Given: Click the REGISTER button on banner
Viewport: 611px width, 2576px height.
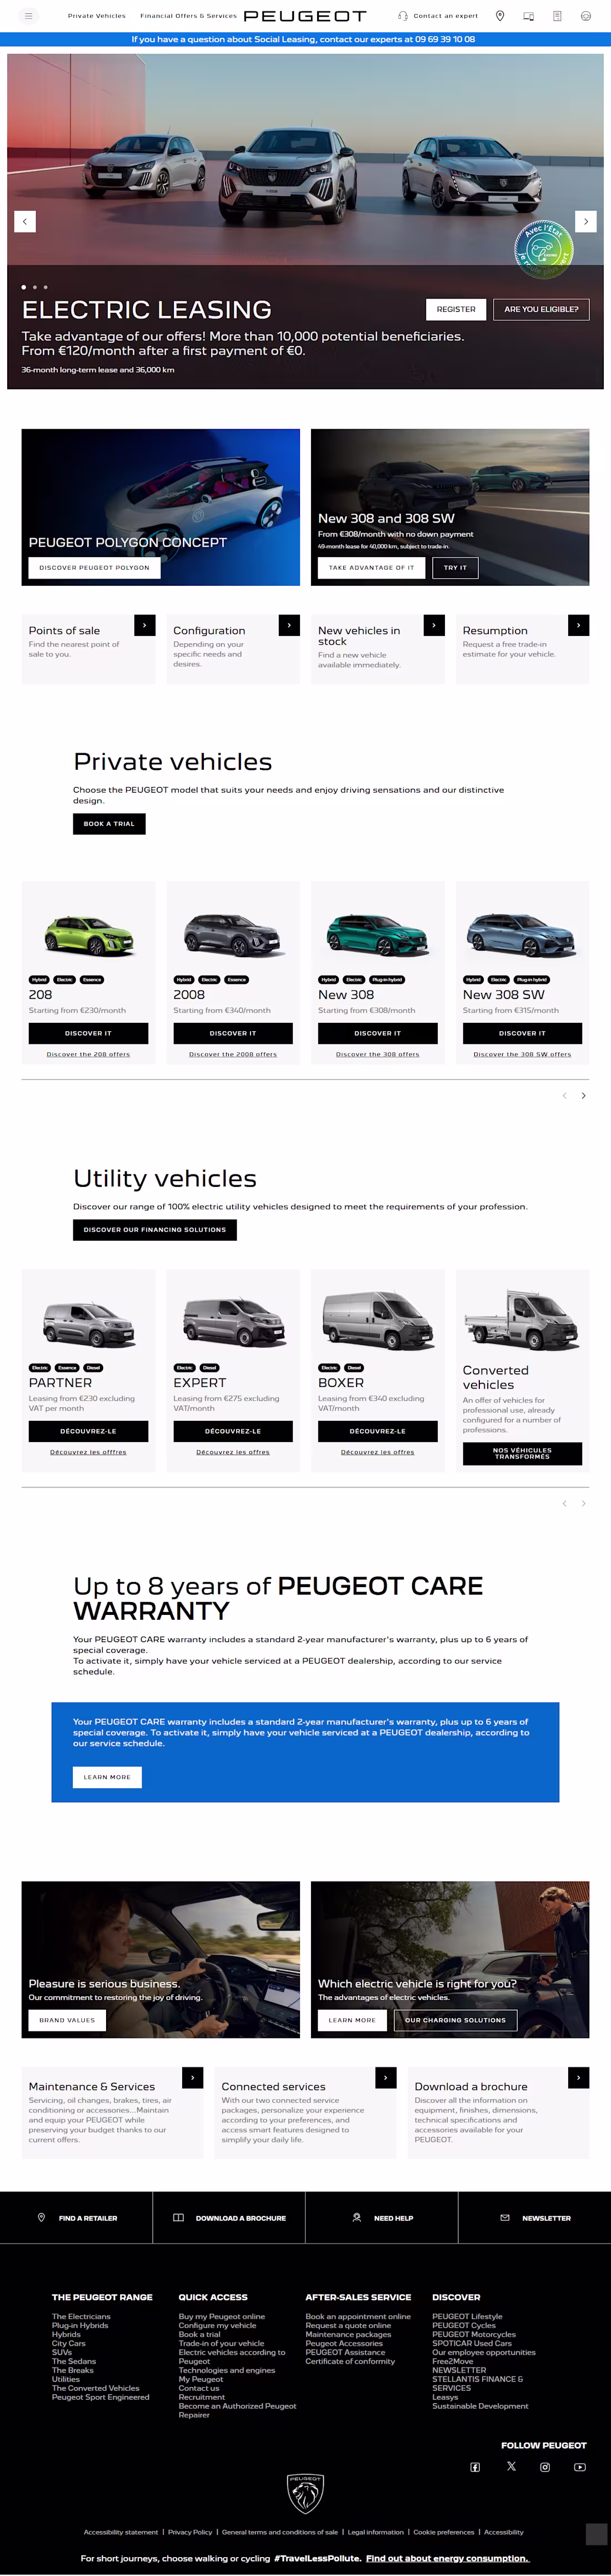Looking at the screenshot, I should 456,309.
